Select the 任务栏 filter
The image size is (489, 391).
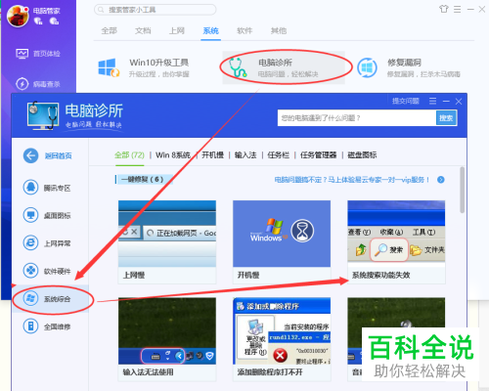click(x=278, y=155)
